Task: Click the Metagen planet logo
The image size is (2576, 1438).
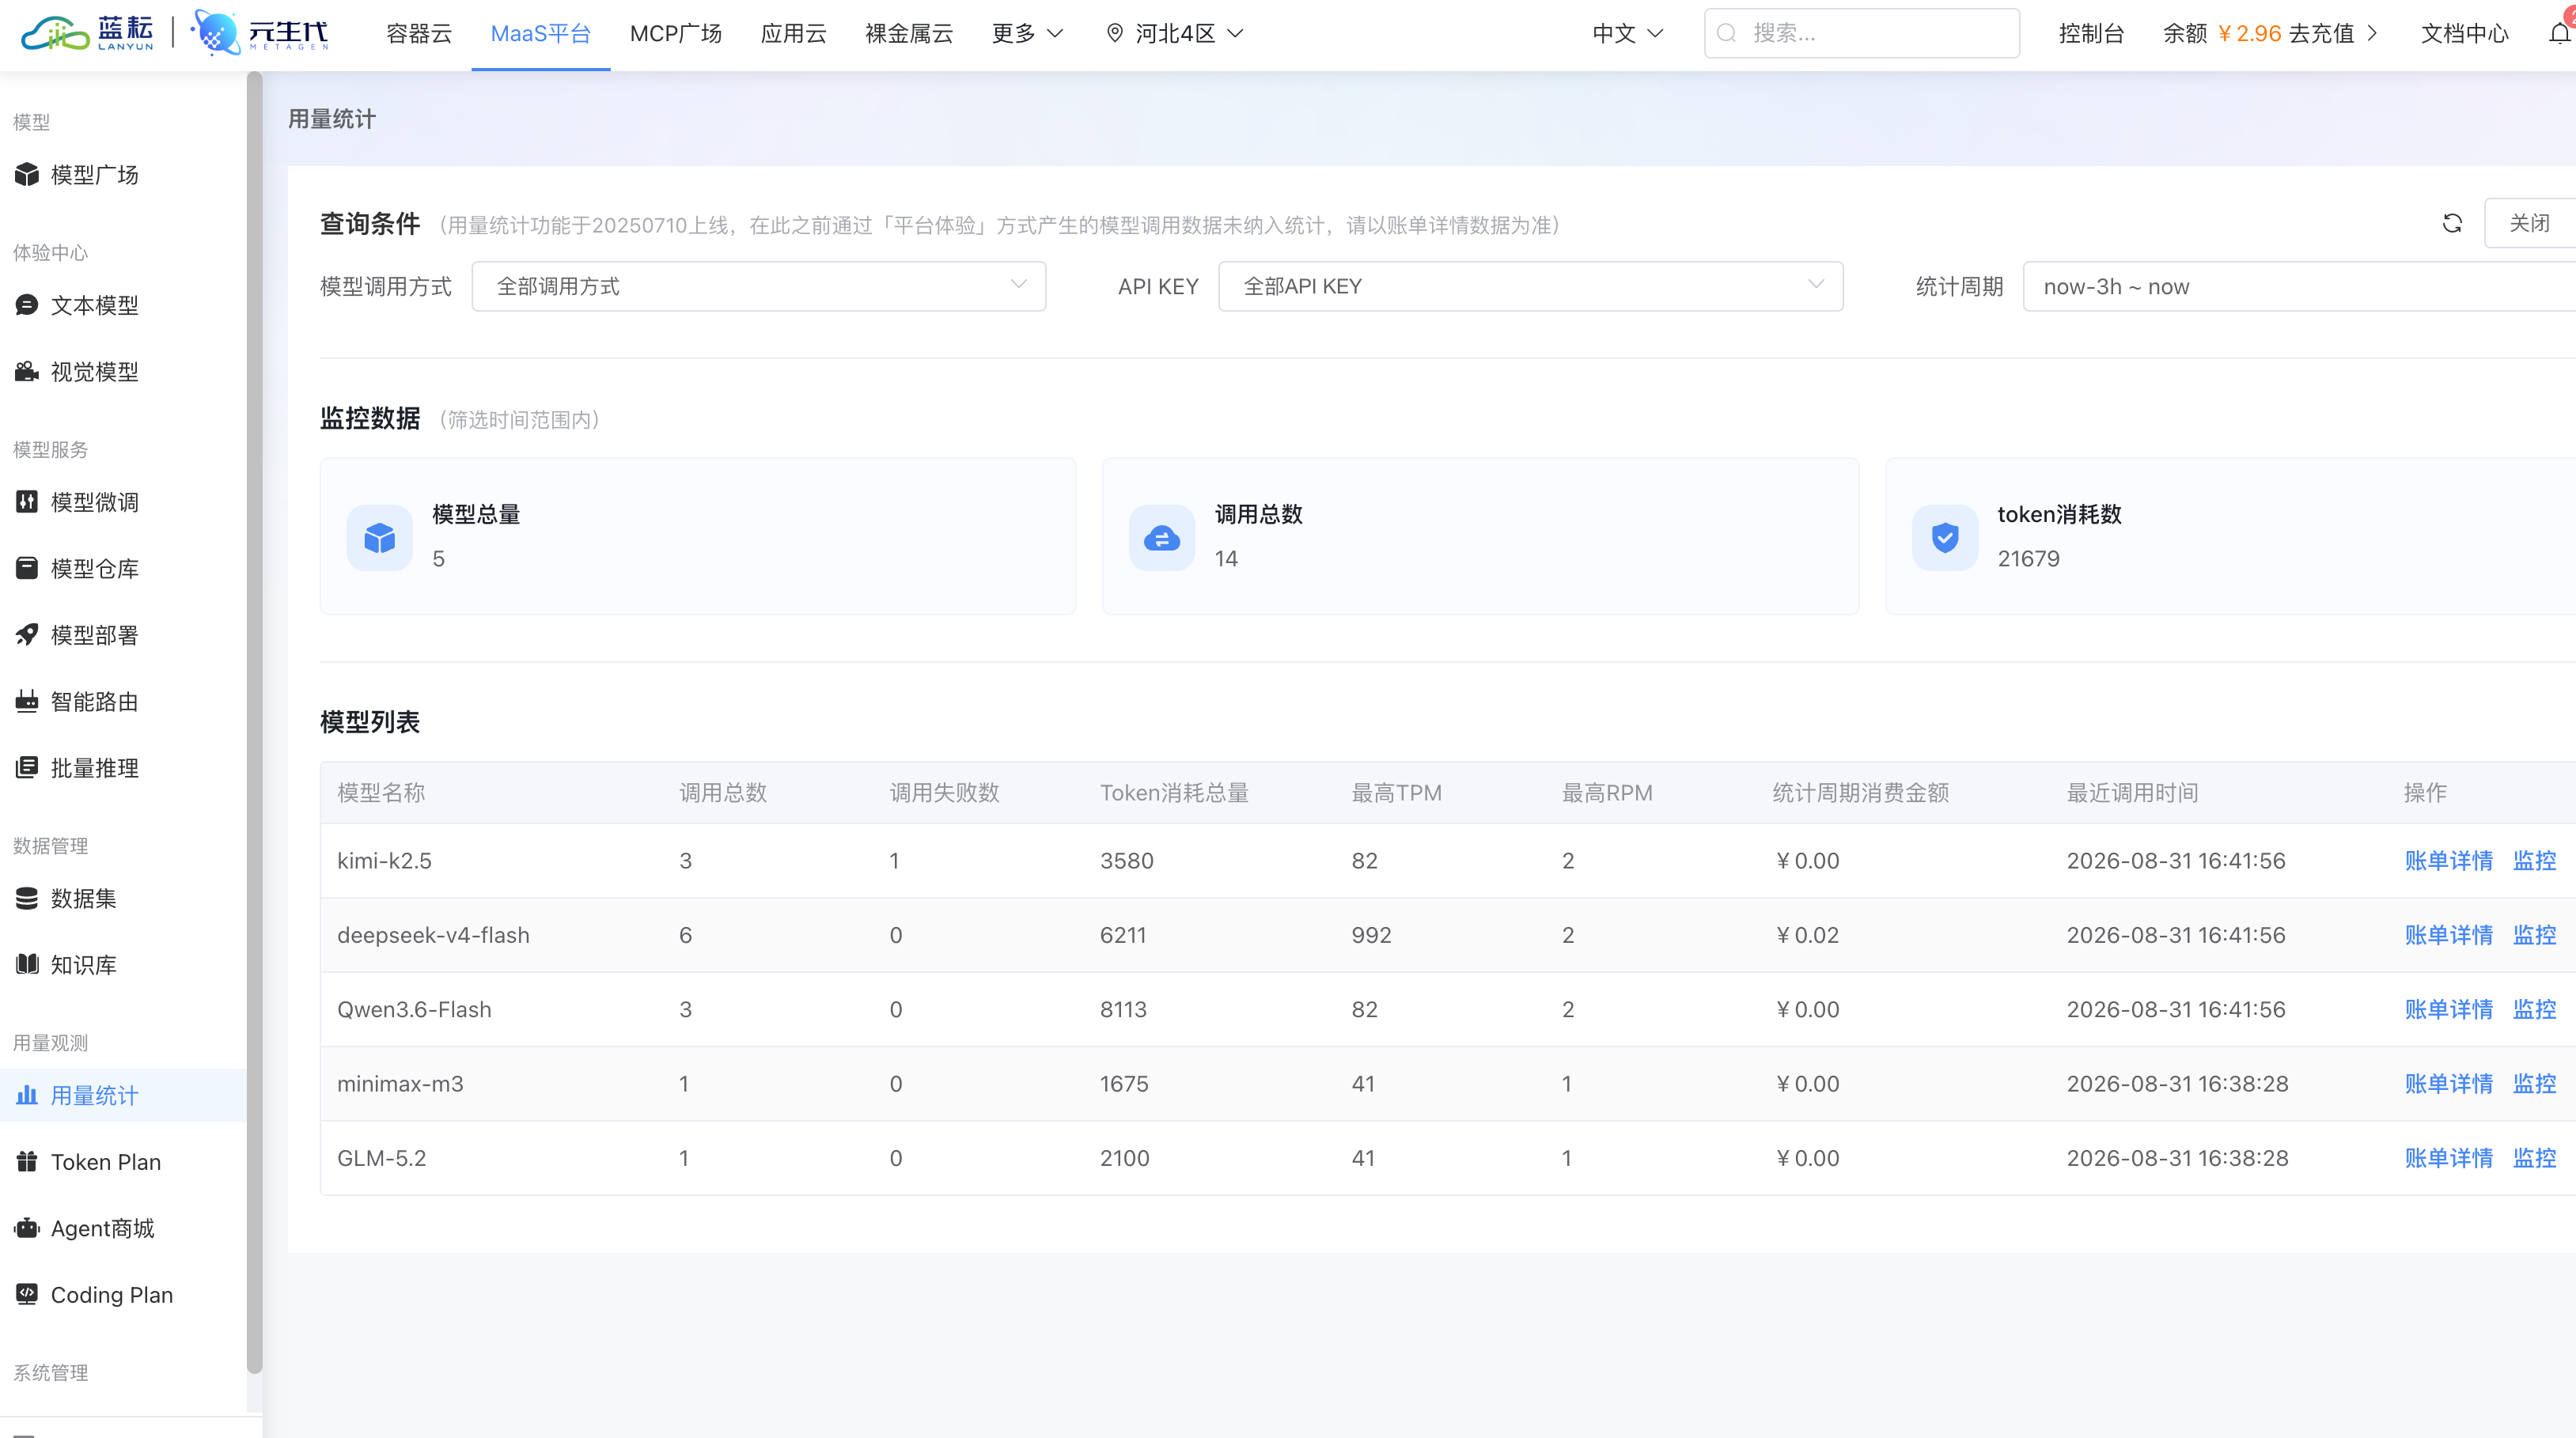Action: click(x=260, y=33)
